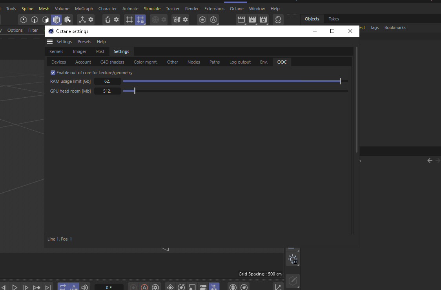441x290 pixels.
Task: Click the Render View clapperboard icon
Action: [x=241, y=20]
